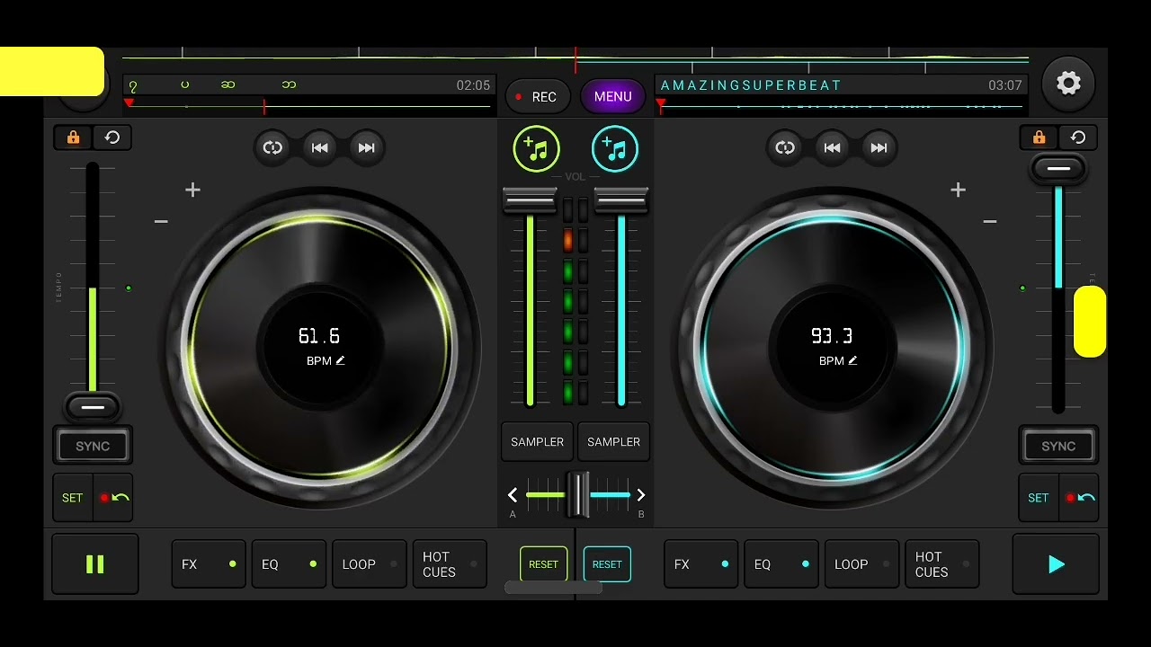Open the right SAMPLER
This screenshot has width=1151, height=647.
(613, 442)
